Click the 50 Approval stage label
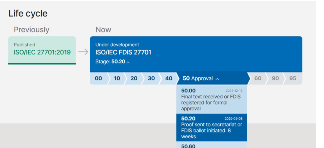 [x=198, y=78]
